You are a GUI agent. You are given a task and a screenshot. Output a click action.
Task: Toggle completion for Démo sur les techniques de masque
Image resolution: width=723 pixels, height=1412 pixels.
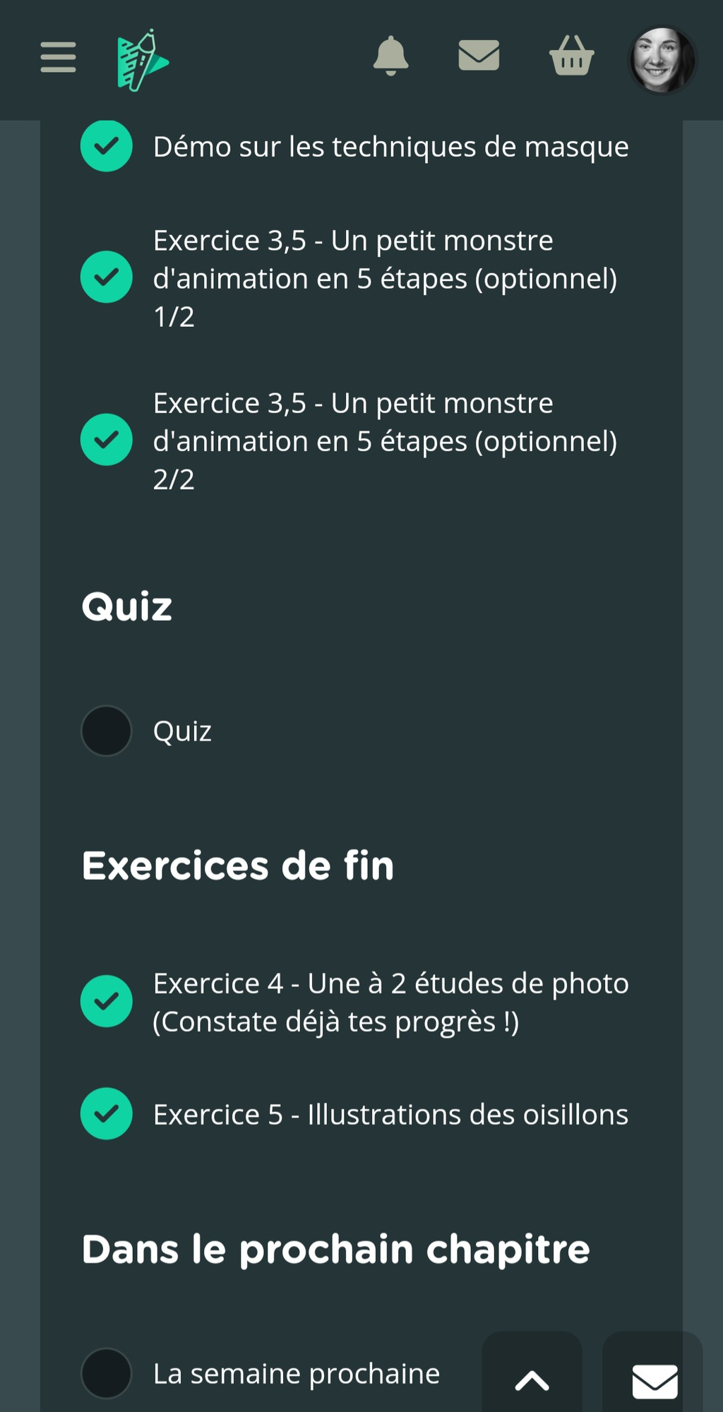tap(107, 146)
